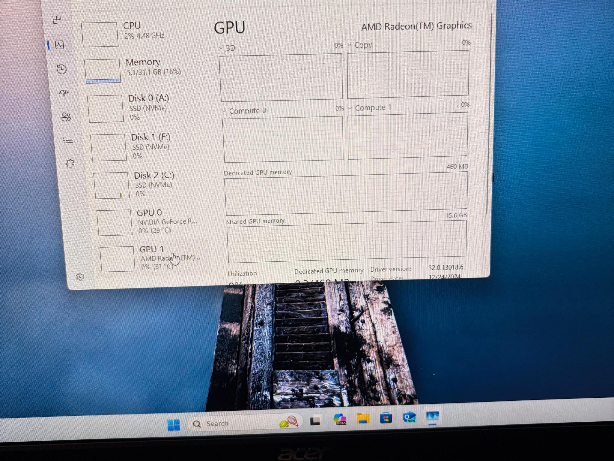This screenshot has height=461, width=614.
Task: Click the large "GPU" heading
Action: point(230,28)
